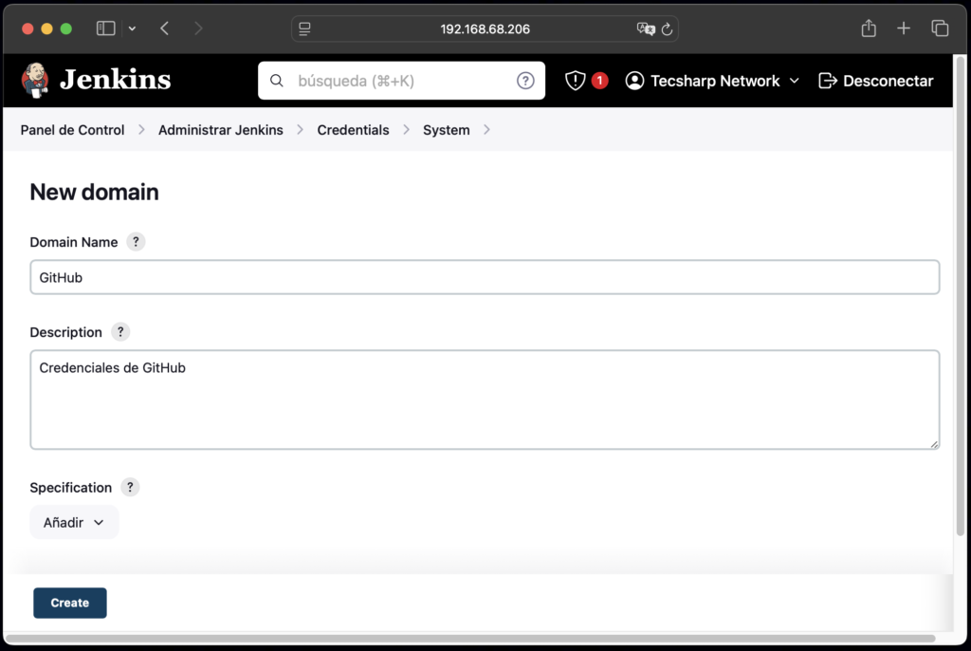The image size is (971, 651).
Task: Expand chevron after Credentials breadcrumb
Action: tap(406, 130)
